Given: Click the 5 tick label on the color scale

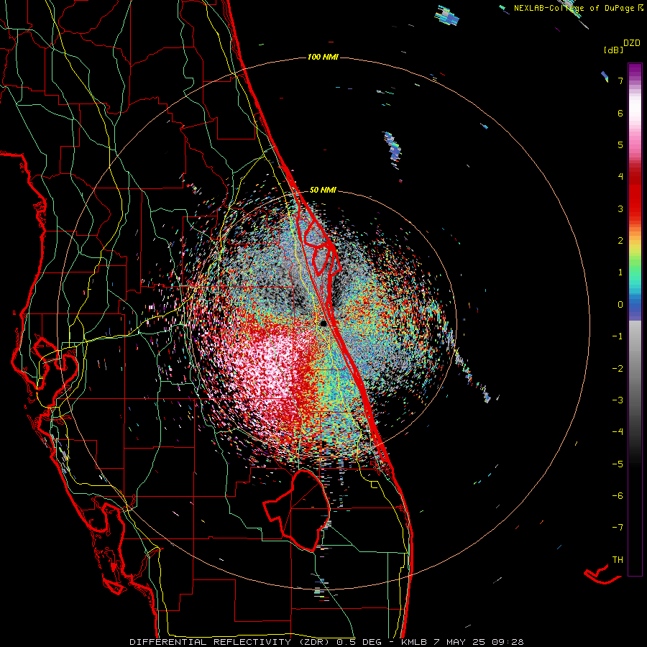Looking at the screenshot, I should 620,144.
